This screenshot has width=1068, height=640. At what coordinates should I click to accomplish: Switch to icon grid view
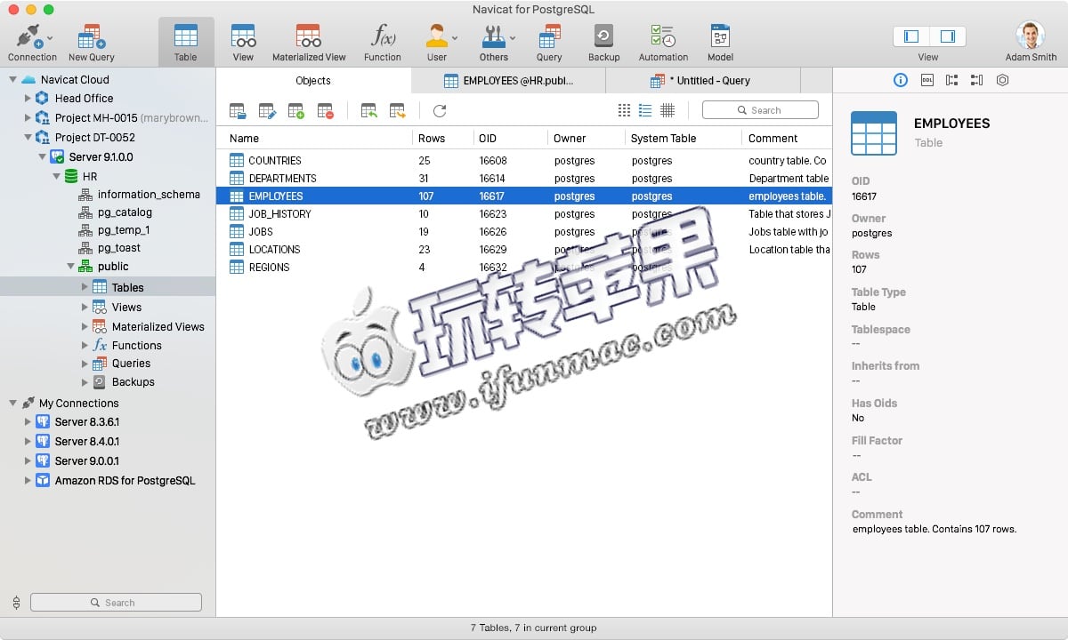(624, 110)
